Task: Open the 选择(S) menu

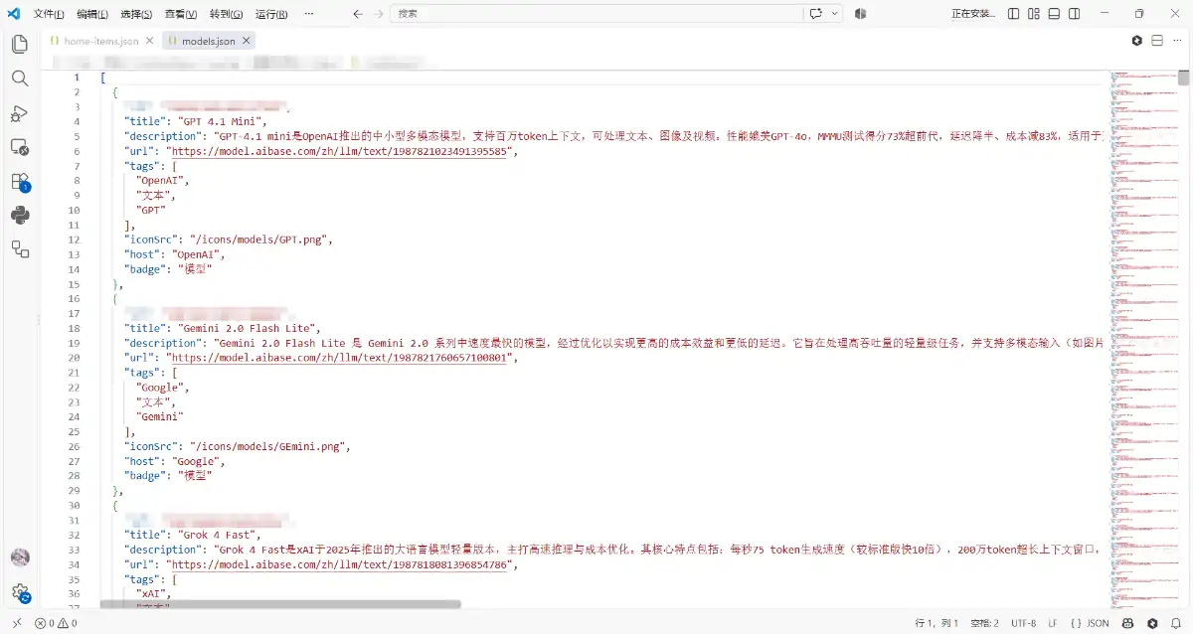Action: [136, 14]
